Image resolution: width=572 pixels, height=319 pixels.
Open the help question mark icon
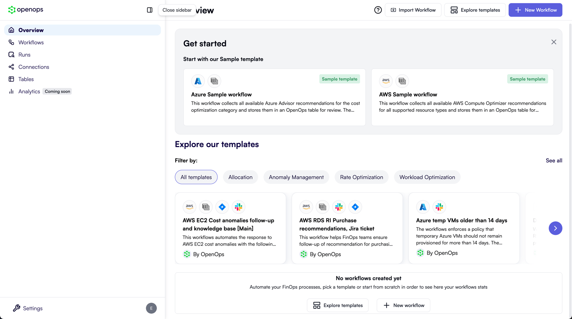tap(378, 10)
